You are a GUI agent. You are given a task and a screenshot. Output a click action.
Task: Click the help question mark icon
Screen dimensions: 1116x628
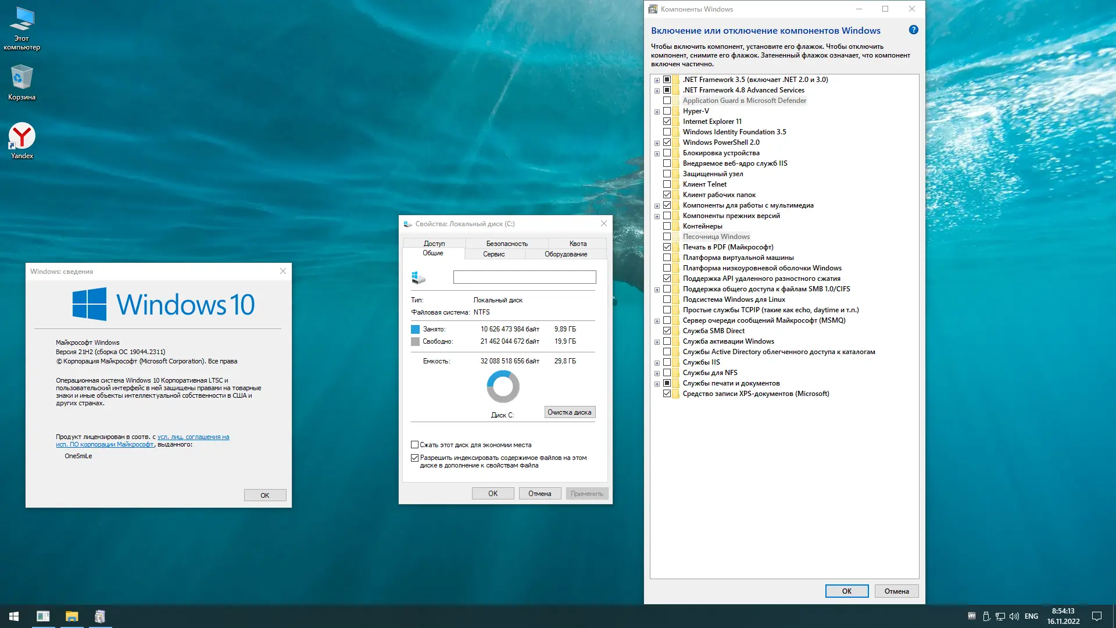tap(913, 30)
